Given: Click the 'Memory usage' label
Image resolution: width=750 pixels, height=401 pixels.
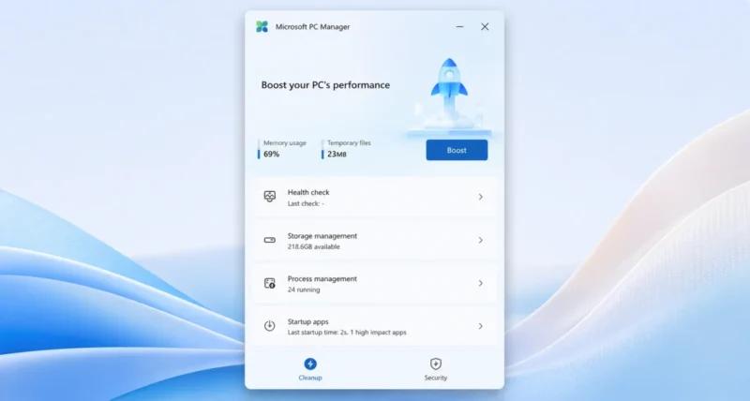Looking at the screenshot, I should 285,143.
